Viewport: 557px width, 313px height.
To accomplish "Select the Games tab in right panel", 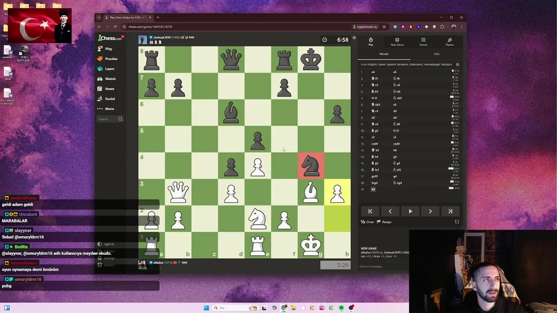I will [423, 42].
